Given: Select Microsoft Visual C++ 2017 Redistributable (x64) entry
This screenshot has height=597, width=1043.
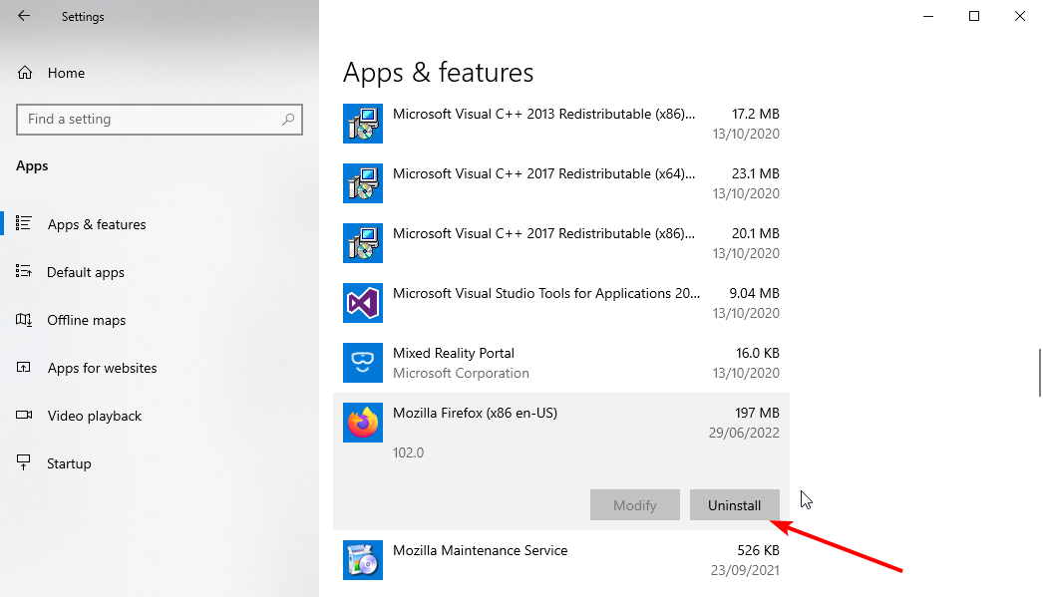Looking at the screenshot, I should (560, 183).
